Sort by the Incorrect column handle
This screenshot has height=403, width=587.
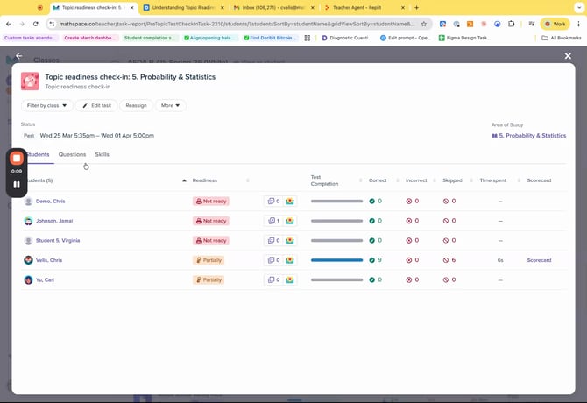[435, 180]
